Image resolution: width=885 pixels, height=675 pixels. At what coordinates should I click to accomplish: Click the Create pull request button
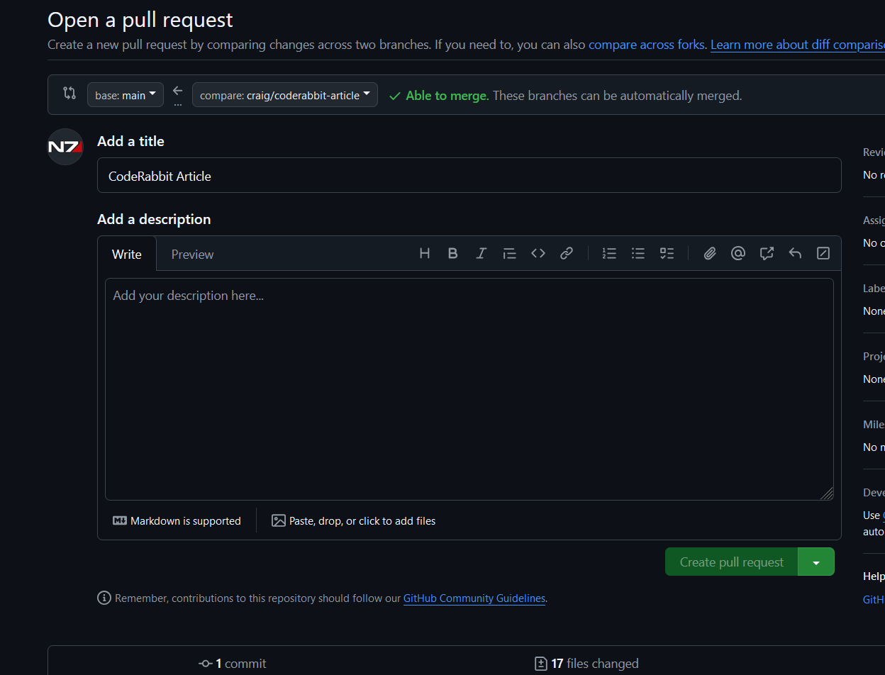[x=732, y=562]
